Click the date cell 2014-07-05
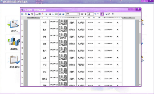The height and width of the screenshot is (94, 154). (108, 37)
